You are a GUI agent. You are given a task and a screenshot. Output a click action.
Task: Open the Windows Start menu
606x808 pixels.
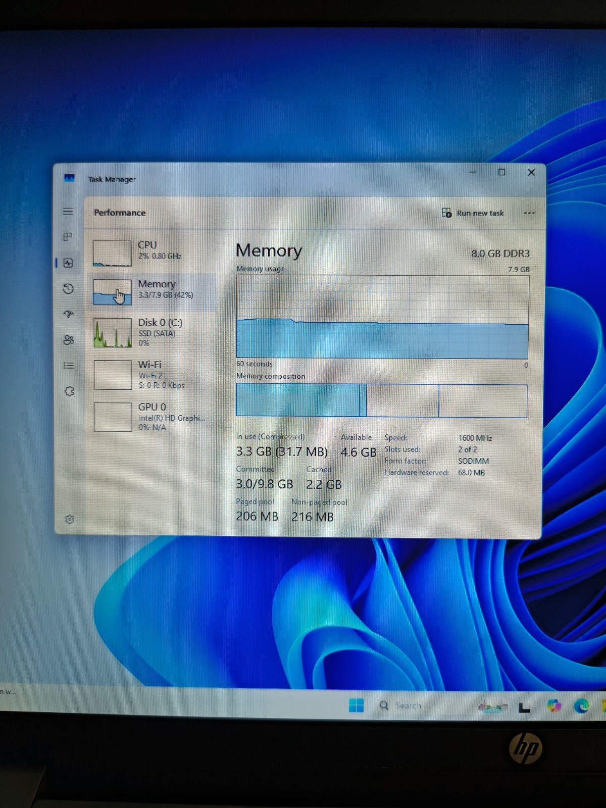click(x=356, y=705)
